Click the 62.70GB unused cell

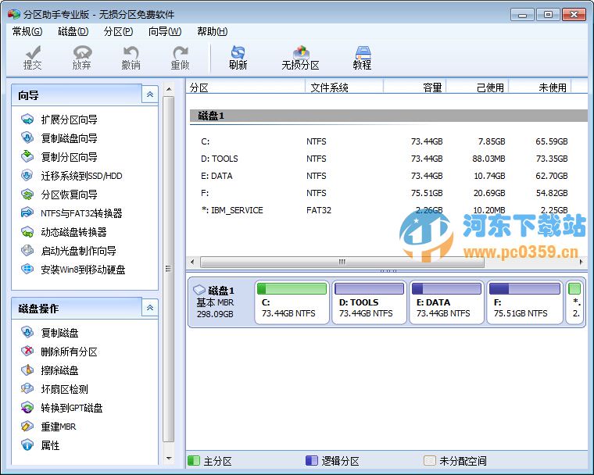pos(552,176)
